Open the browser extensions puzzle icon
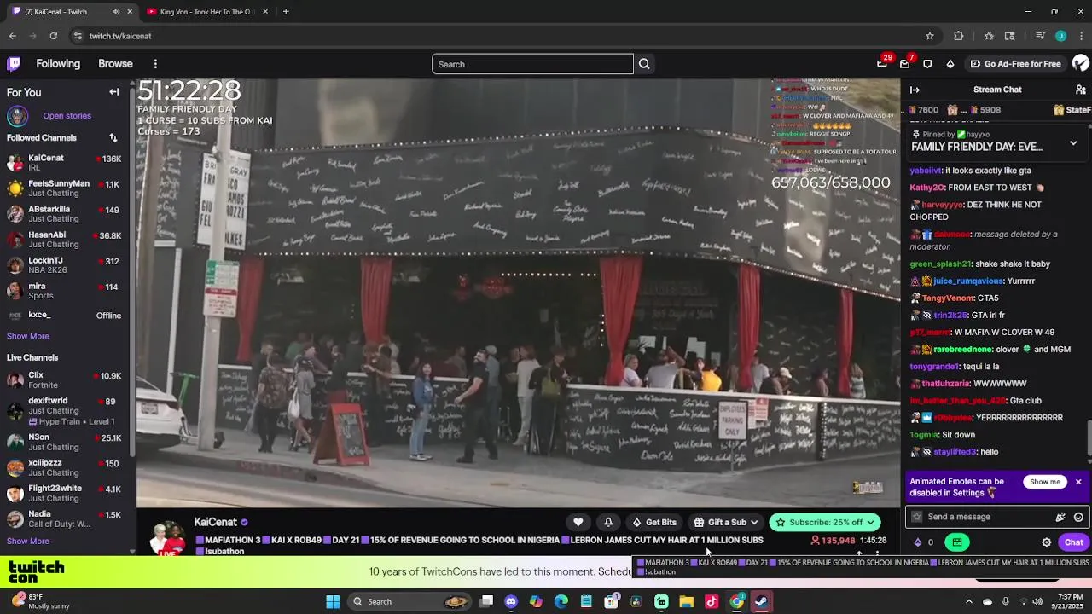 pos(959,36)
